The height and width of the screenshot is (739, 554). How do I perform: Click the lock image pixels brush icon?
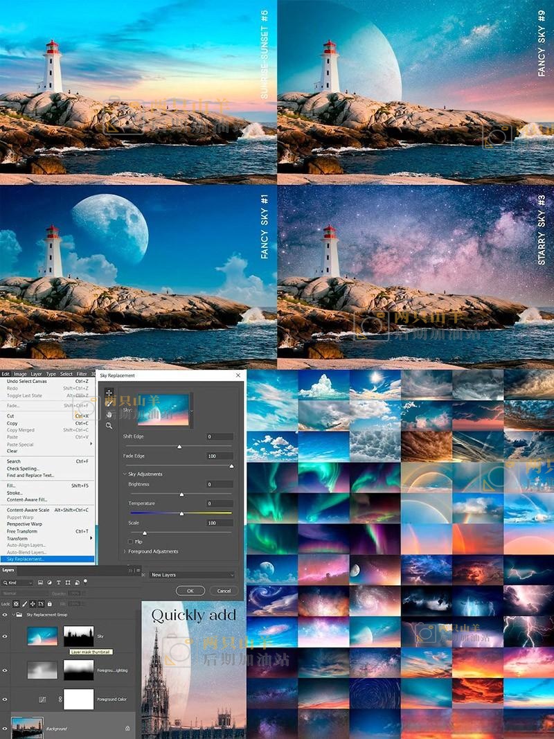(x=25, y=603)
